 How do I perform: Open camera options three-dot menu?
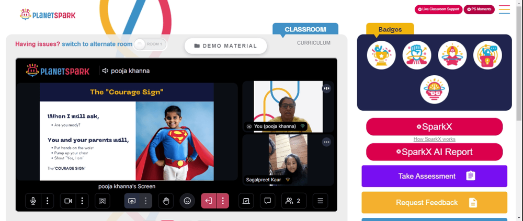82,201
